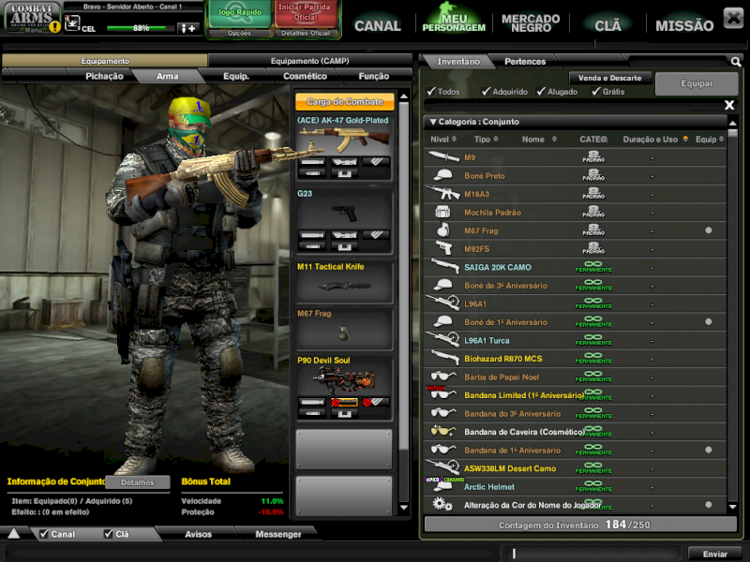Open the Mercado Negro menu
The image size is (750, 562).
531,22
